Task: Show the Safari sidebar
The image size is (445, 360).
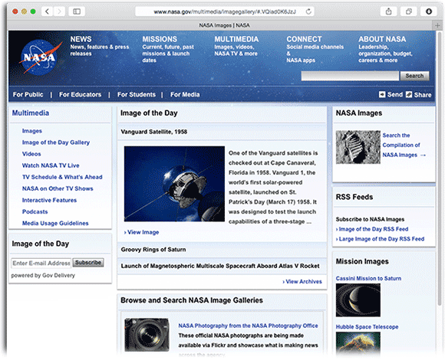Action: pyautogui.click(x=77, y=11)
